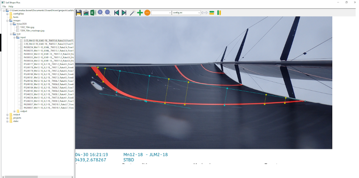The height and width of the screenshot is (178, 359).
Task: Open file P4300333_Mn12-18_JLM1-18
Action: point(48,58)
